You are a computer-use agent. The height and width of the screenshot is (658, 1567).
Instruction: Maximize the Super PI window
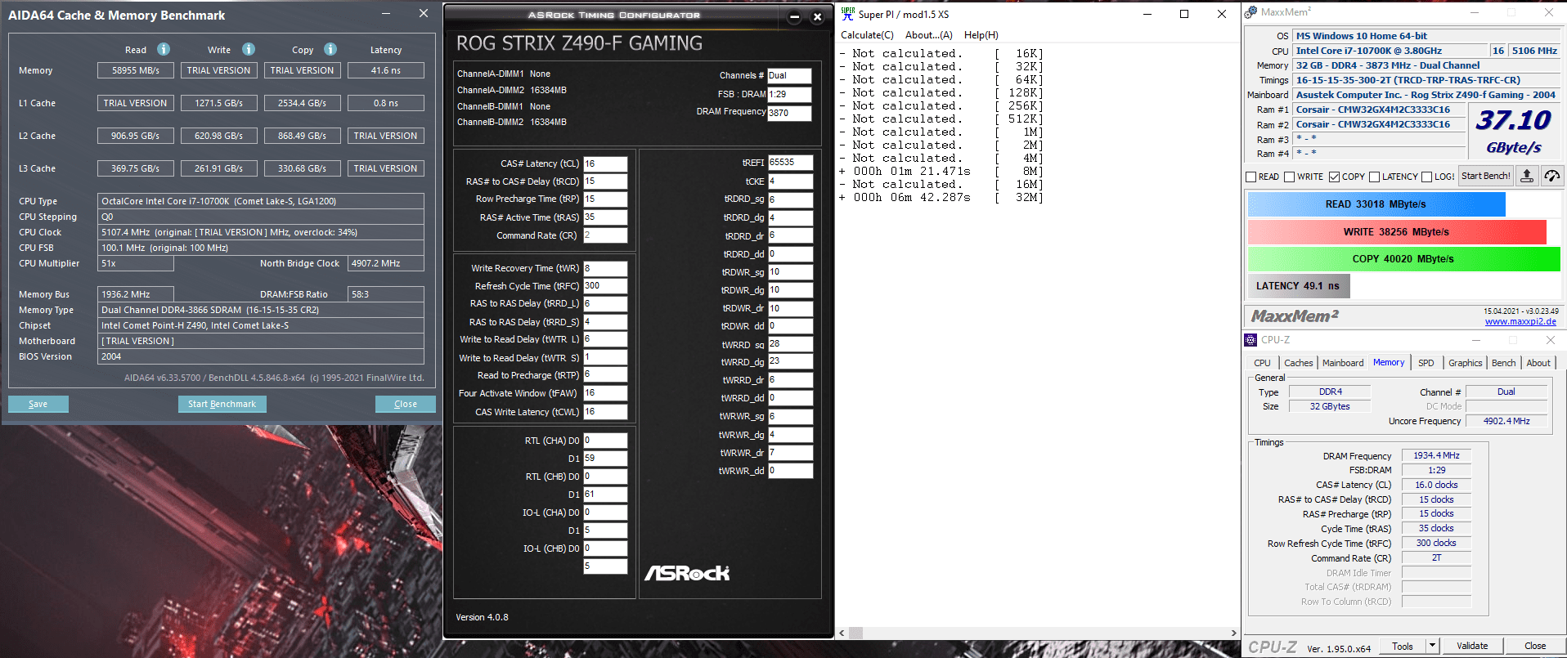coord(1183,14)
